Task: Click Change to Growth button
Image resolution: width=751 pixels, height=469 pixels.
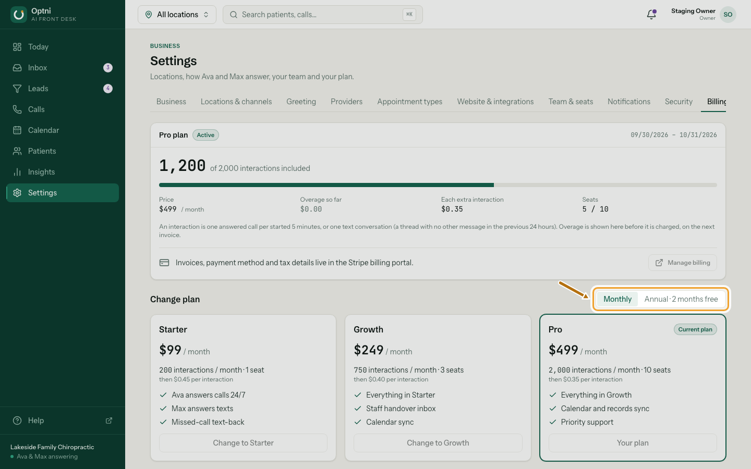Action: click(x=438, y=443)
